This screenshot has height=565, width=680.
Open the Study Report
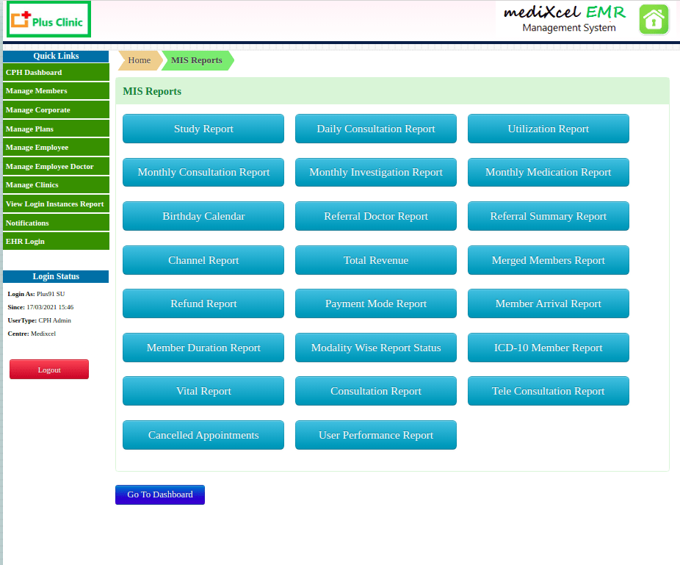(x=203, y=129)
